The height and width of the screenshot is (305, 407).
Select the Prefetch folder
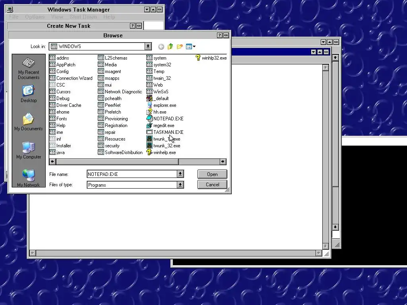[110, 112]
